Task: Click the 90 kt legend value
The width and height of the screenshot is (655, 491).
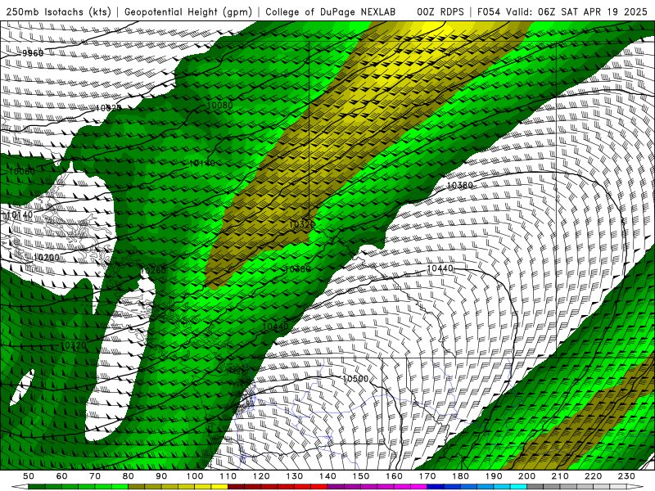Action: 161,476
